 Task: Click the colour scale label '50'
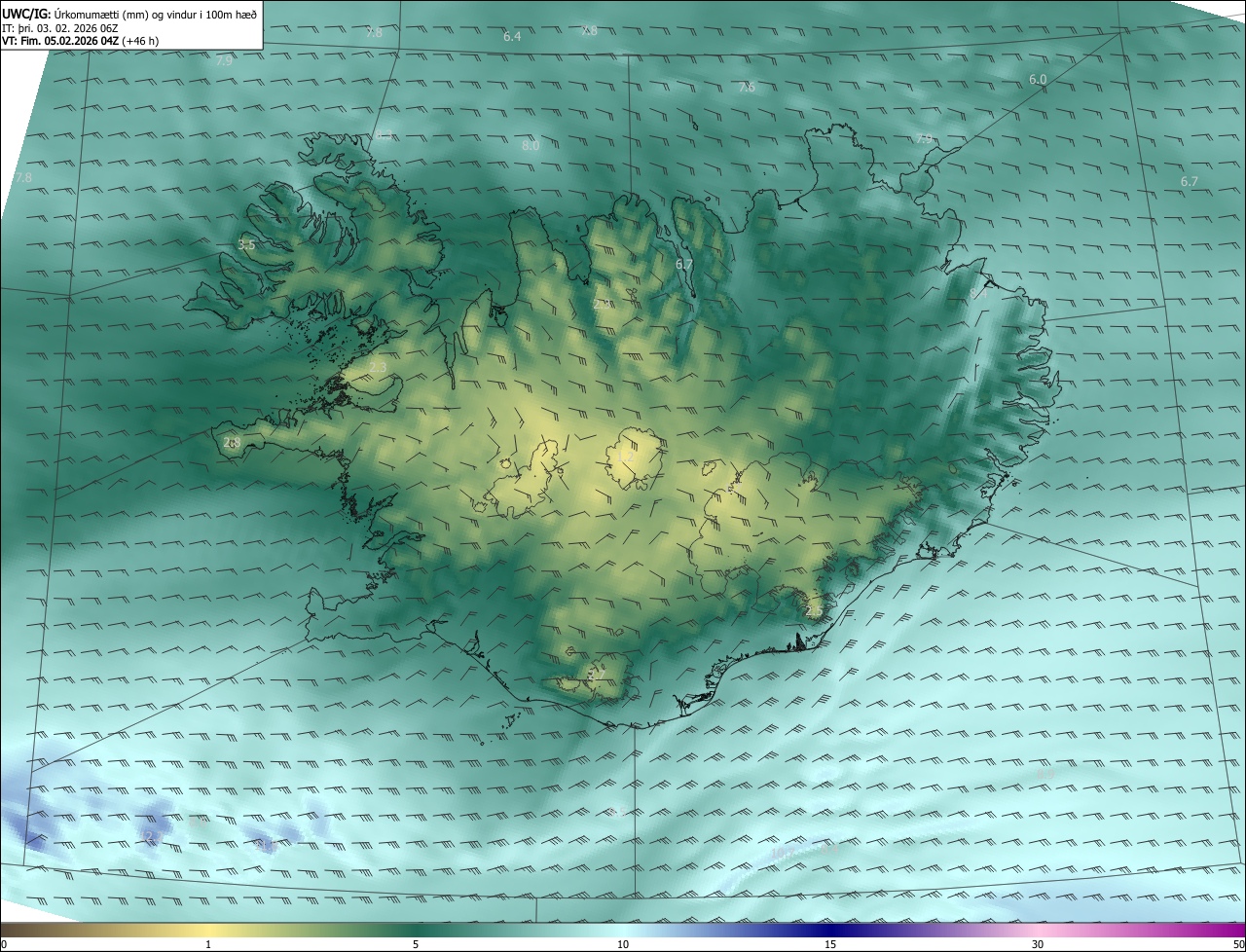[x=1238, y=944]
